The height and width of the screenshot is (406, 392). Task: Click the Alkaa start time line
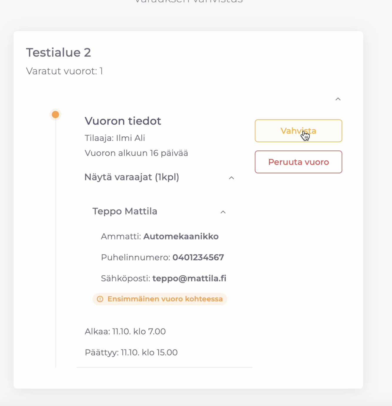125,331
